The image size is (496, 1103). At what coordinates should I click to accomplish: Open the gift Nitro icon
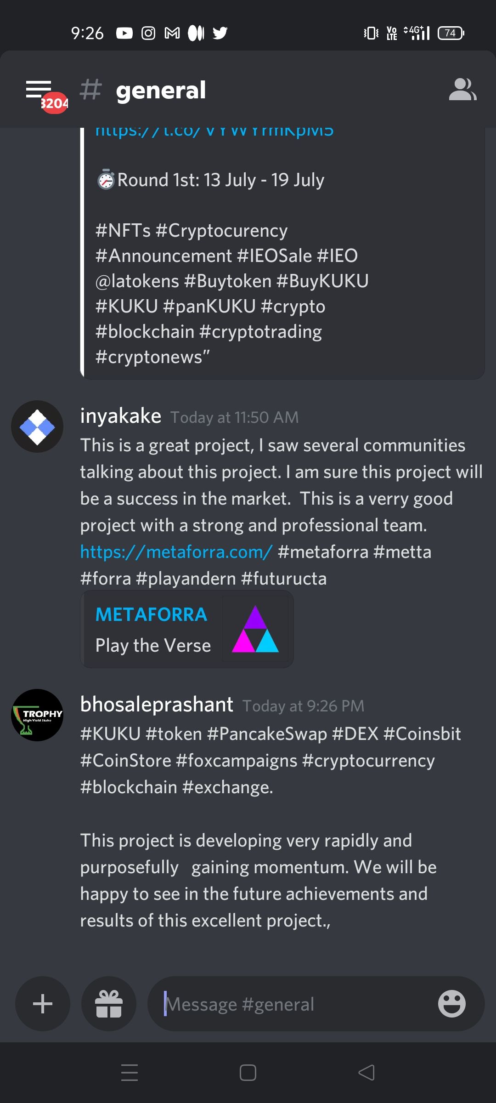click(109, 1004)
